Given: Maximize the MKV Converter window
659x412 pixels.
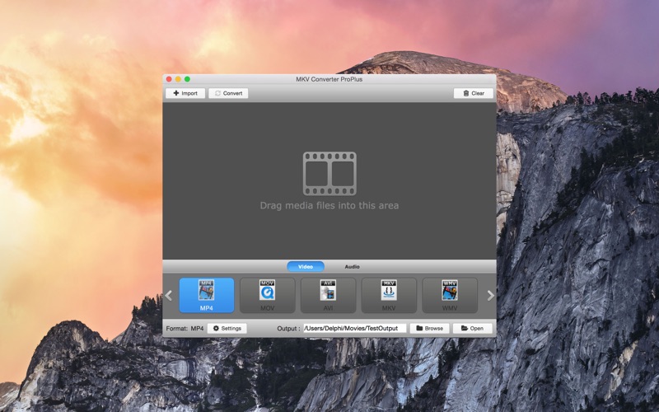Looking at the screenshot, I should (x=188, y=79).
